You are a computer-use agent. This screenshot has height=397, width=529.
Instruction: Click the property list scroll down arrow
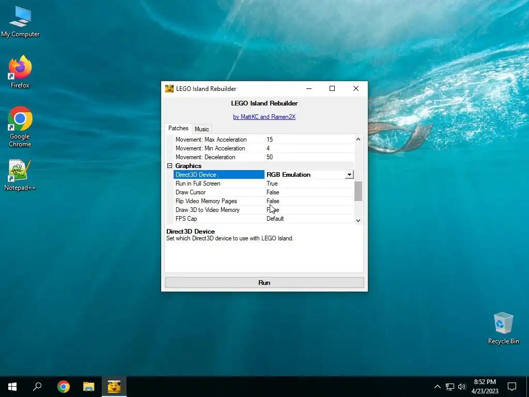(x=359, y=220)
